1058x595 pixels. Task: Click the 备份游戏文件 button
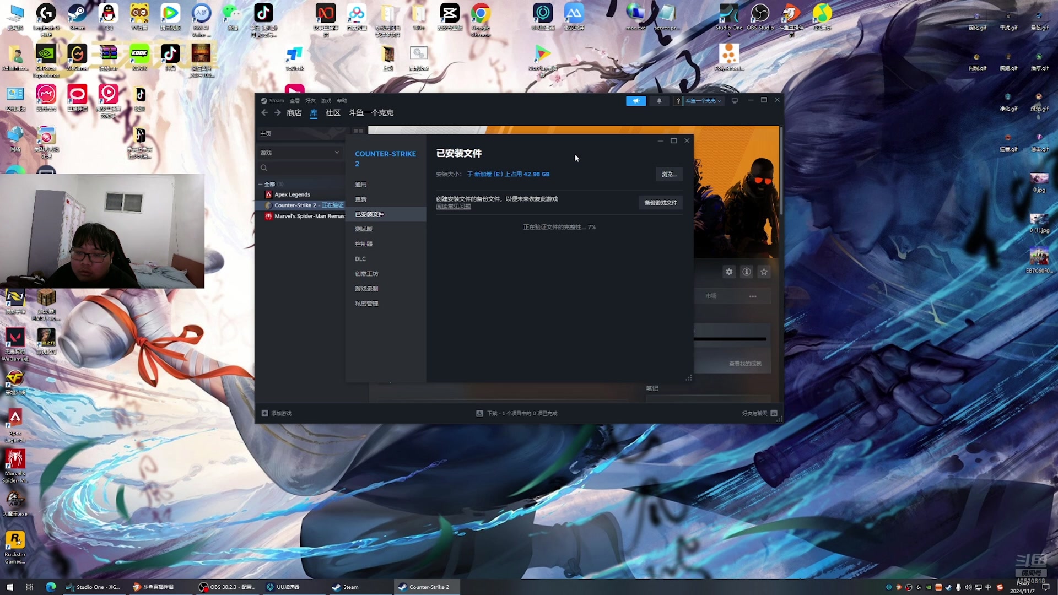click(661, 203)
